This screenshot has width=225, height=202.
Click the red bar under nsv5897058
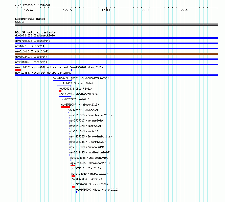pyautogui.click(x=73, y=187)
